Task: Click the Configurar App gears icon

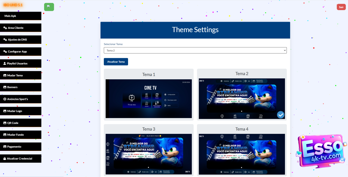Action: click(5, 52)
